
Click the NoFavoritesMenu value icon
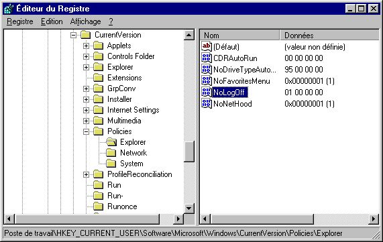point(207,81)
